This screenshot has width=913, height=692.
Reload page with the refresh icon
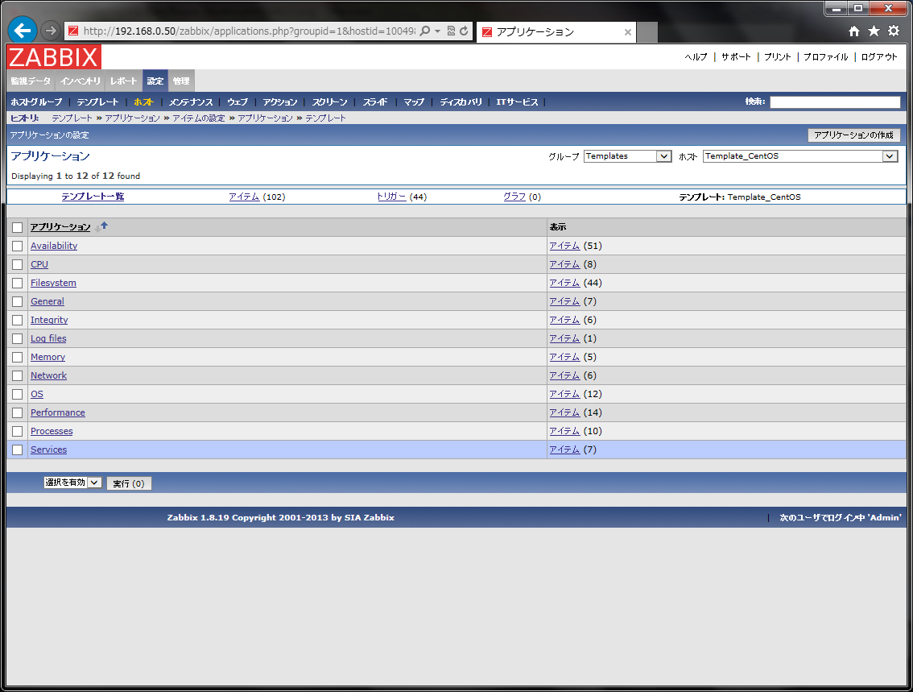464,31
